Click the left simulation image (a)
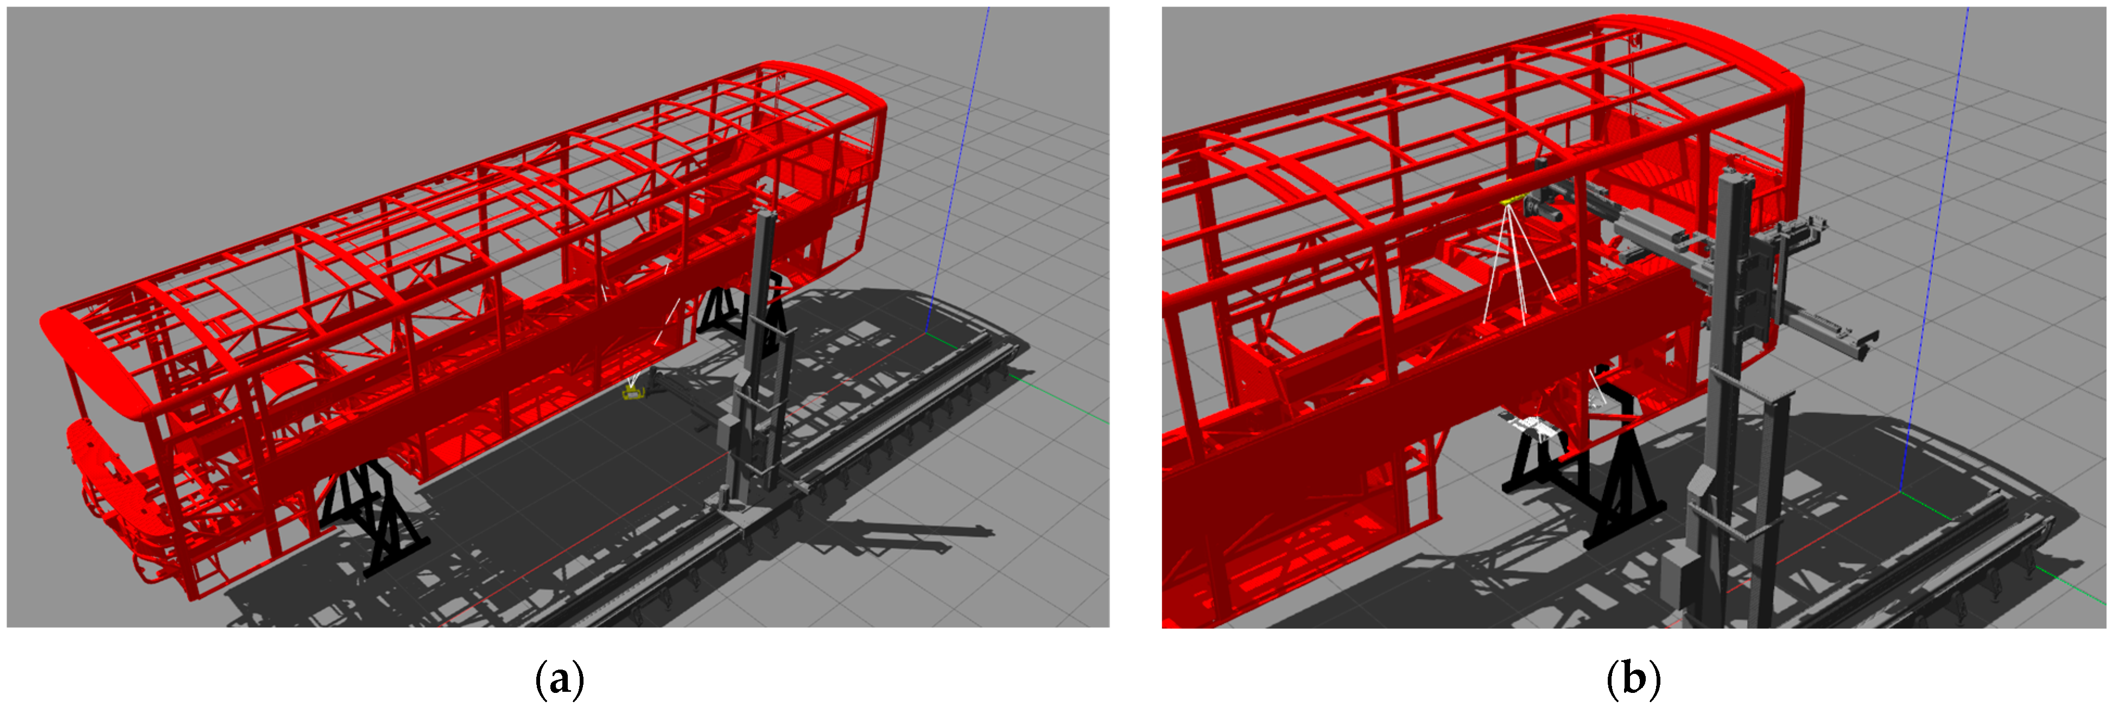2112x707 pixels. coord(557,317)
